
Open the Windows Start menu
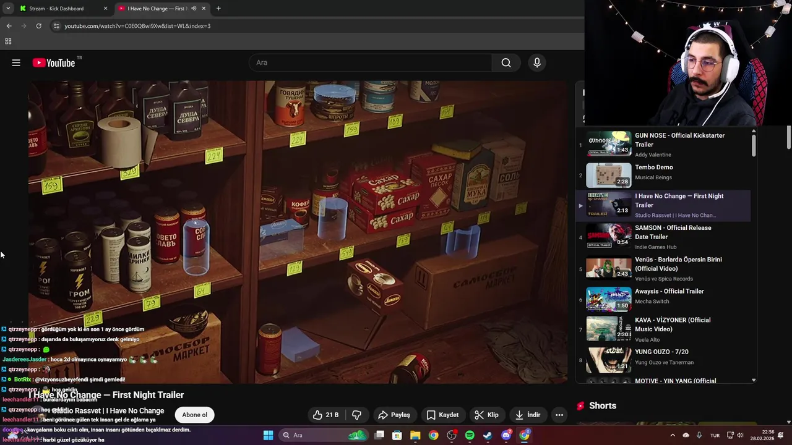(x=268, y=435)
